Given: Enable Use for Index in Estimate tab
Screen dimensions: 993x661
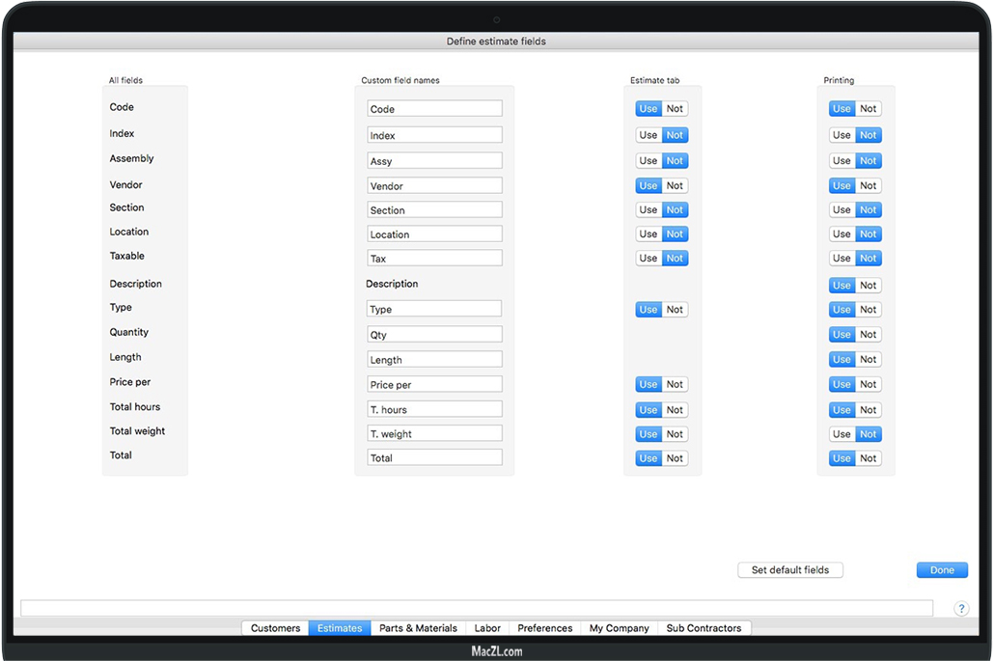Looking at the screenshot, I should click(648, 135).
